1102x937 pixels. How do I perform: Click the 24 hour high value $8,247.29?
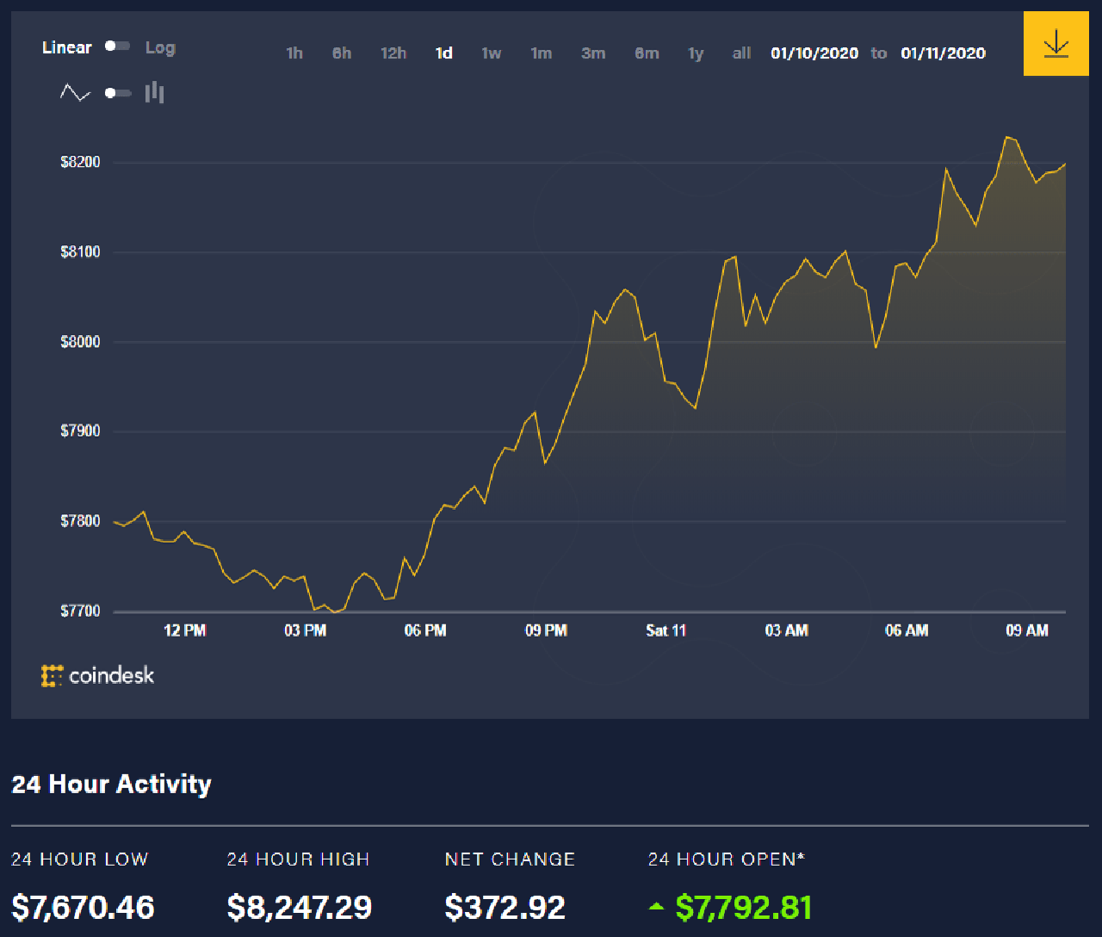pos(300,908)
